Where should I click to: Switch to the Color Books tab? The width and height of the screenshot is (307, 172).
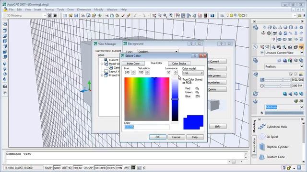179,64
